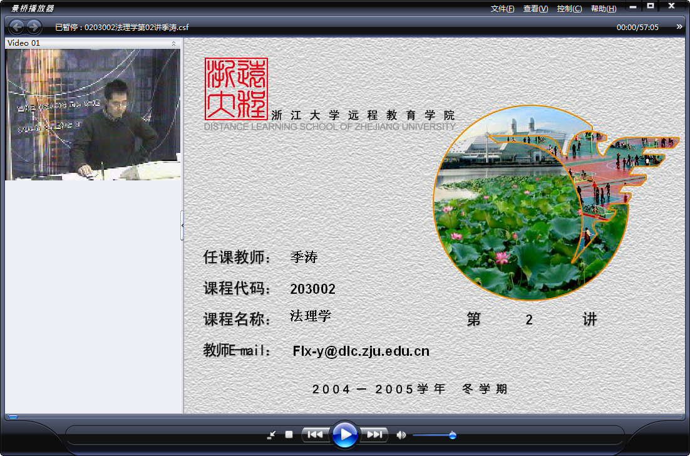This screenshot has width=690, height=456.
Task: Maximize the 景桥播放器 window
Action: tap(651, 6)
